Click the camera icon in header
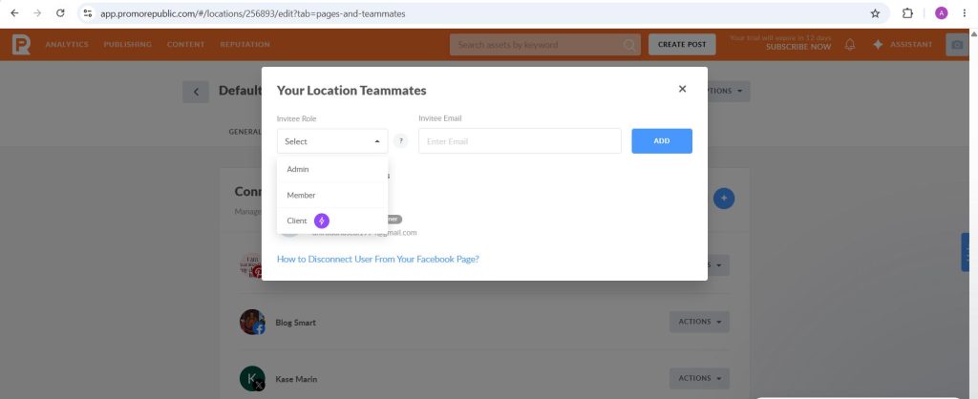The height and width of the screenshot is (399, 978). pos(957,44)
